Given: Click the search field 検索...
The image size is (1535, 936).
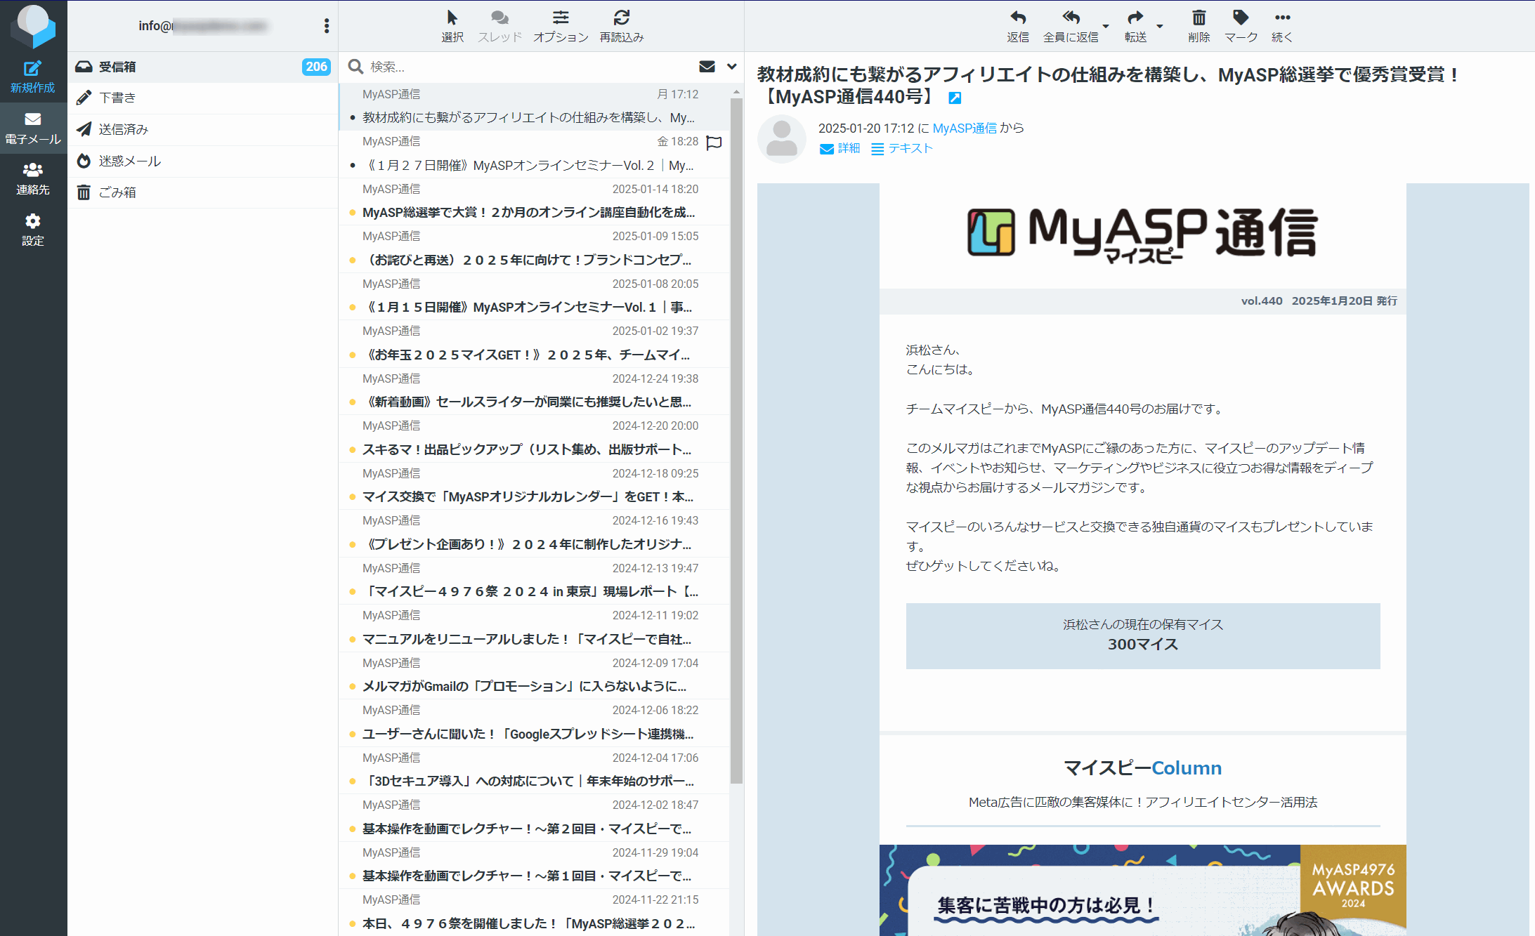Looking at the screenshot, I should pos(527,67).
